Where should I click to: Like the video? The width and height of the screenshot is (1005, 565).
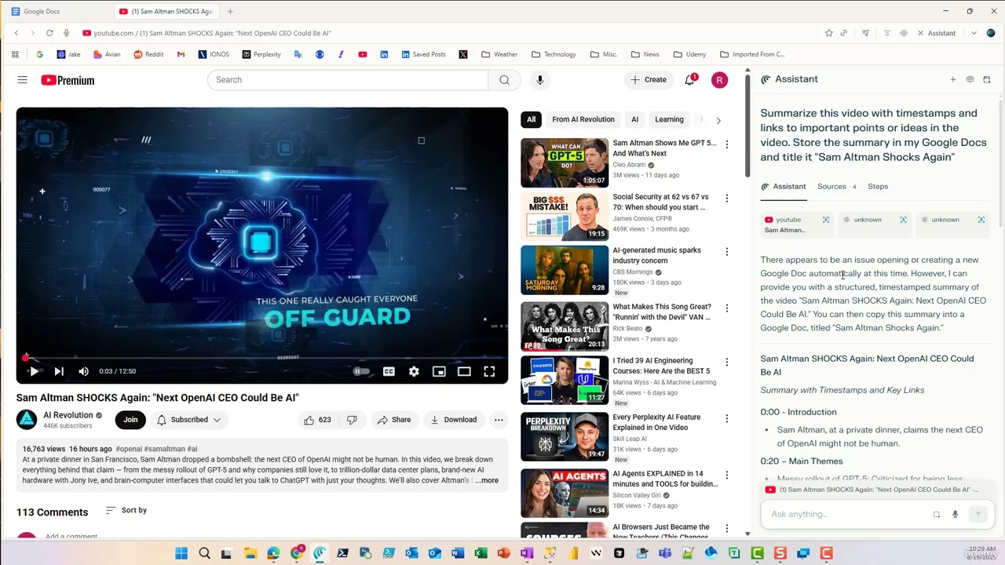point(317,420)
